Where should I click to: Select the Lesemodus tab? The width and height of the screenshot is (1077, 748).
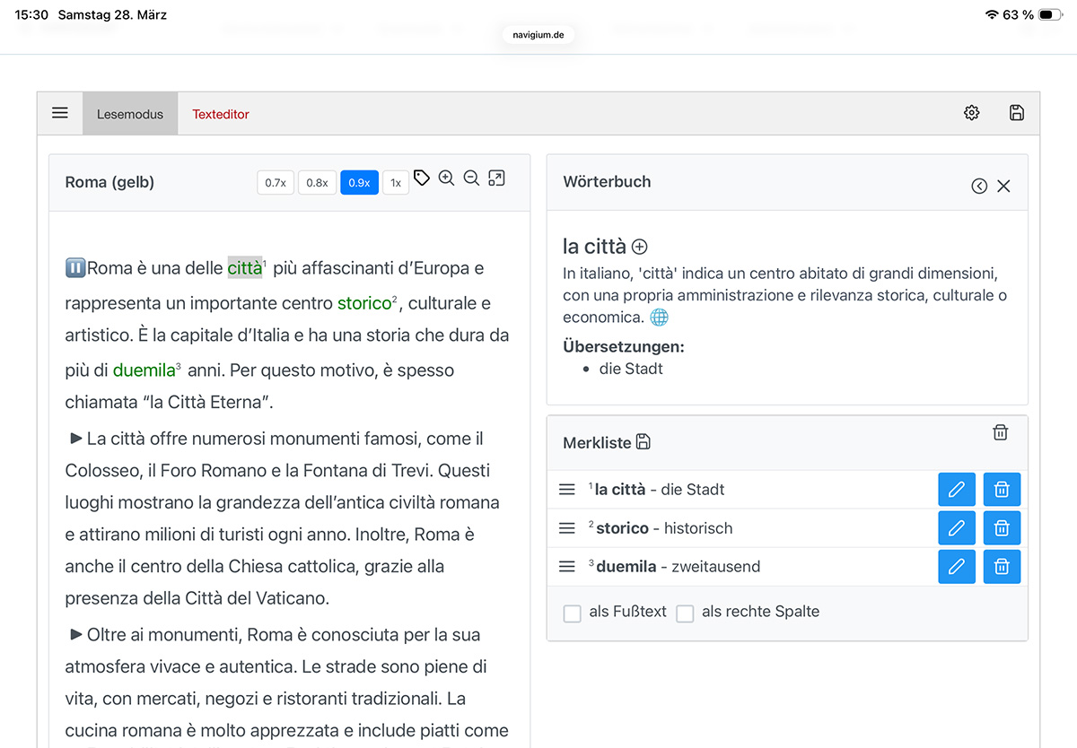click(130, 114)
